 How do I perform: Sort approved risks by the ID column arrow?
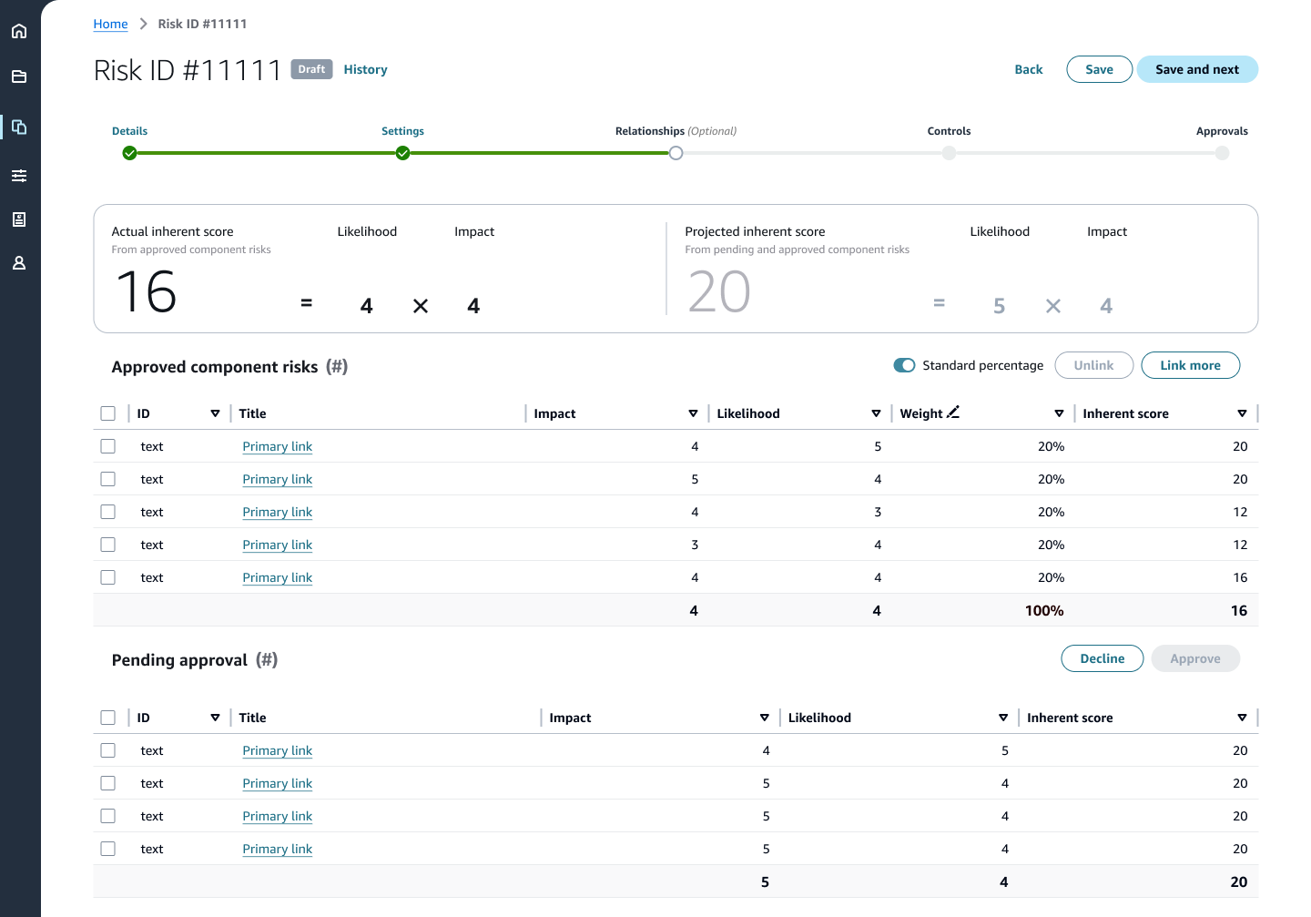(215, 413)
